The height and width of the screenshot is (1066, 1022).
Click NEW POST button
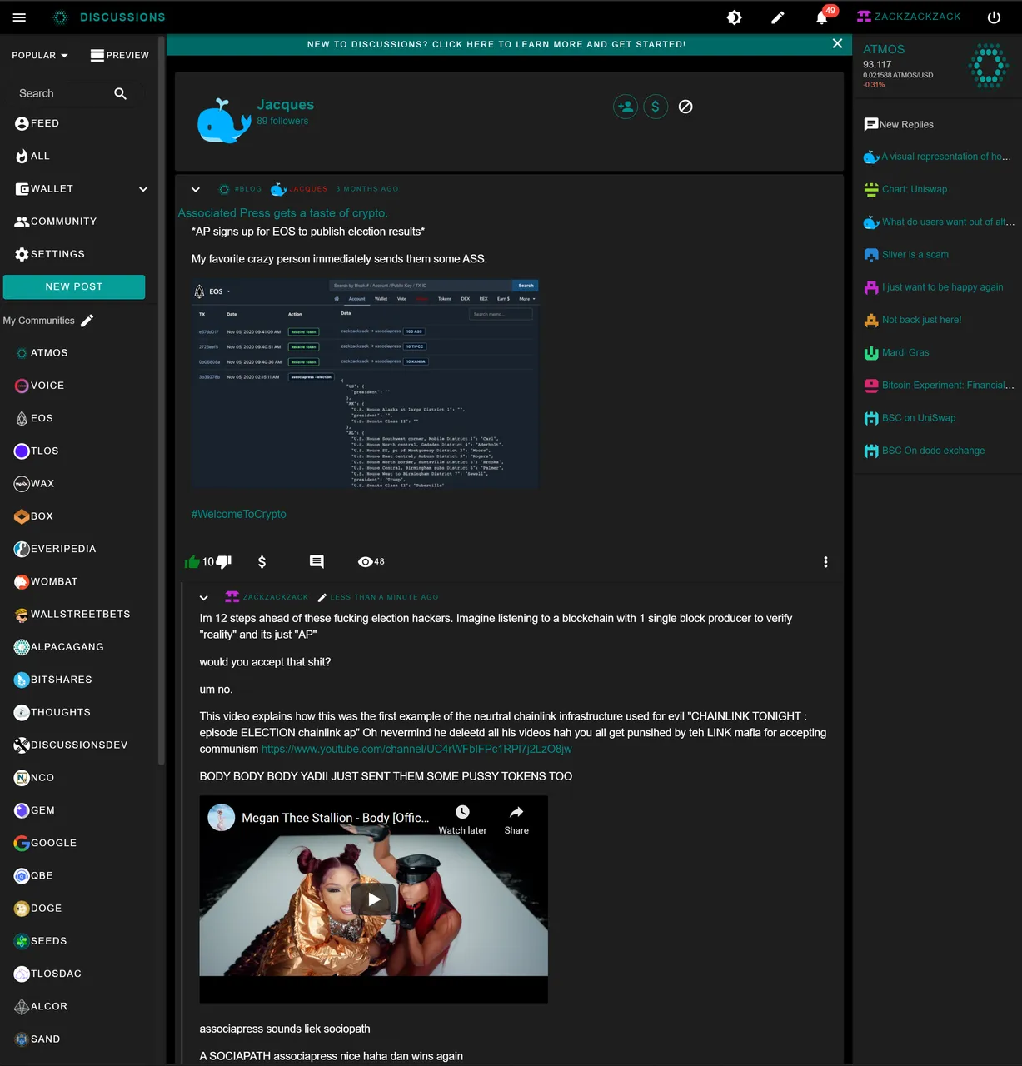(x=74, y=286)
